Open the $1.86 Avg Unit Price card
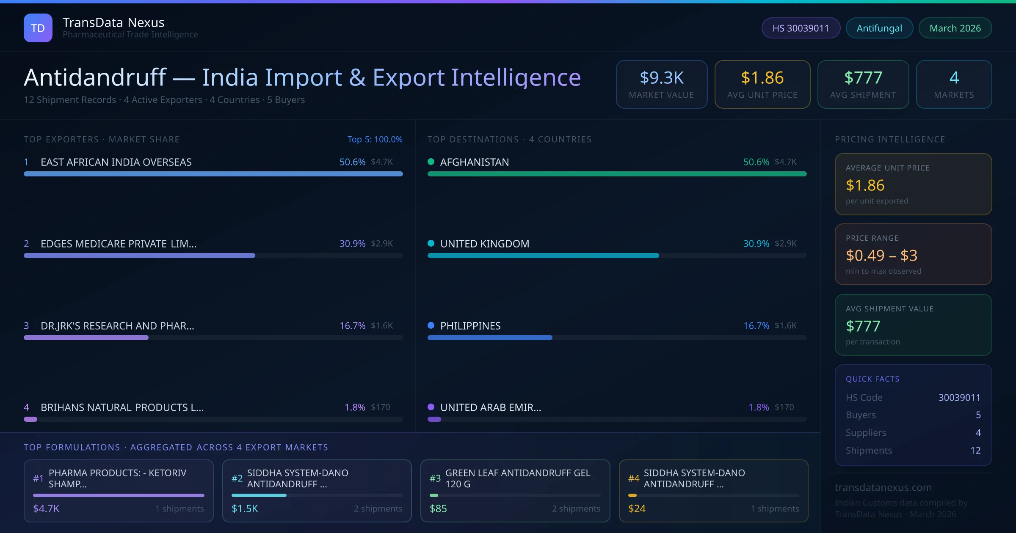Viewport: 1016px width, 533px height. click(x=762, y=84)
